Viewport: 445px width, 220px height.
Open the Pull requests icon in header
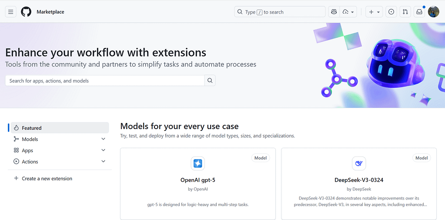click(405, 12)
